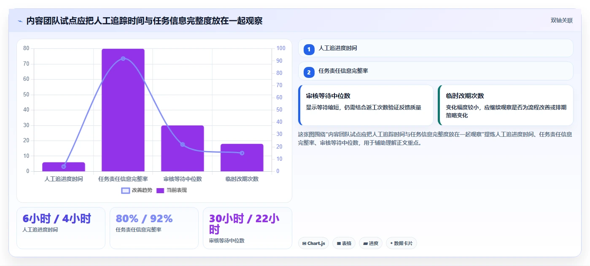The width and height of the screenshot is (590, 266).
Task: Open the 临时改期次数 info card
Action: click(x=506, y=105)
